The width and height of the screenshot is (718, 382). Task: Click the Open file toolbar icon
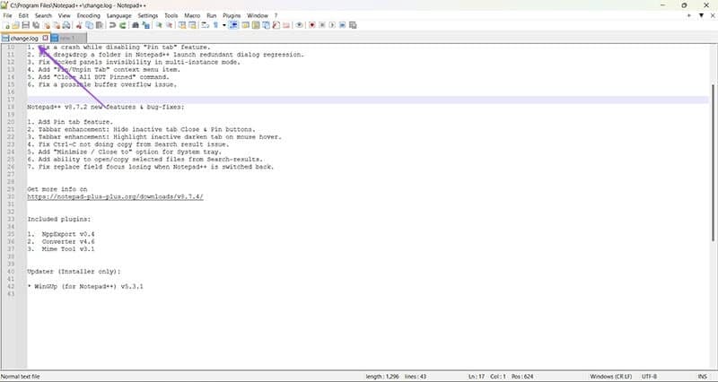15,25
